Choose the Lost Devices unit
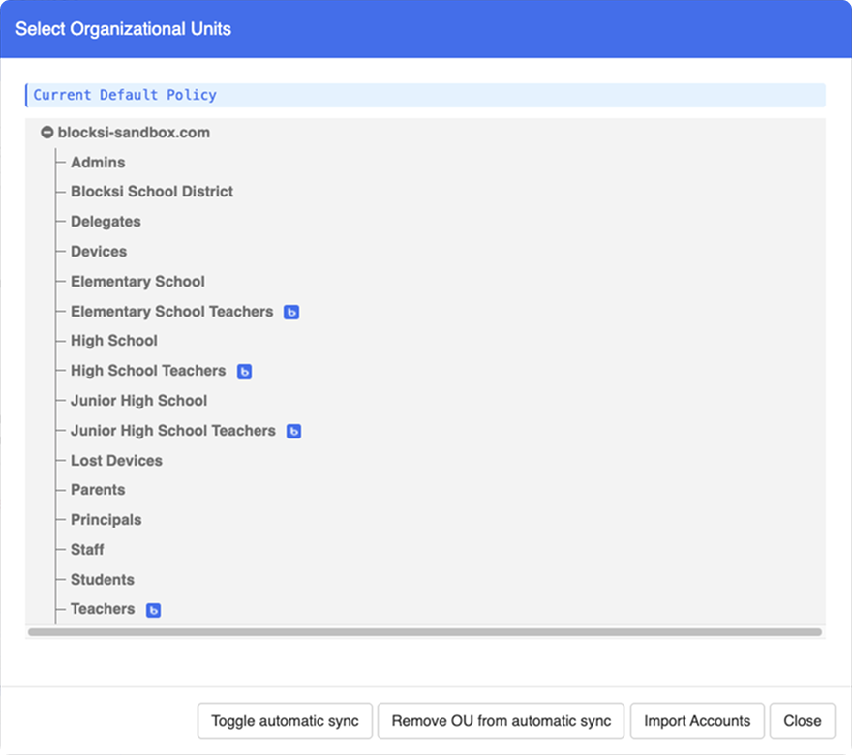This screenshot has height=755, width=852. click(116, 460)
